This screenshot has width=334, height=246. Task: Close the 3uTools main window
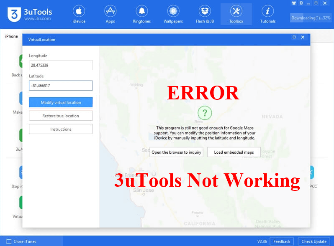point(325,3)
